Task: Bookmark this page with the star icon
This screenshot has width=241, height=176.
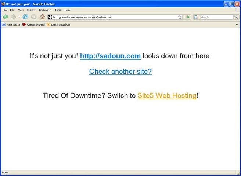Action: click(x=180, y=17)
